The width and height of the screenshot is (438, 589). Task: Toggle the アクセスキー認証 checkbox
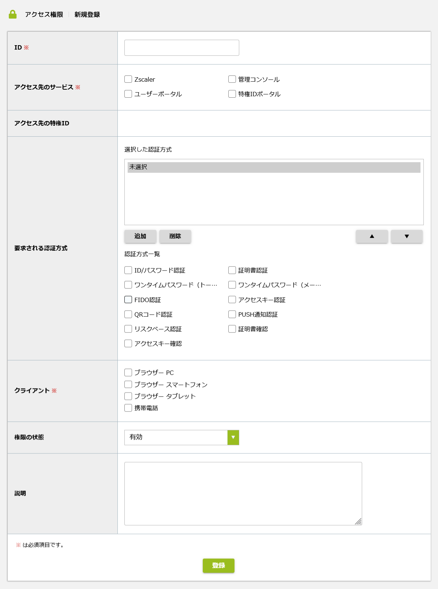(232, 300)
